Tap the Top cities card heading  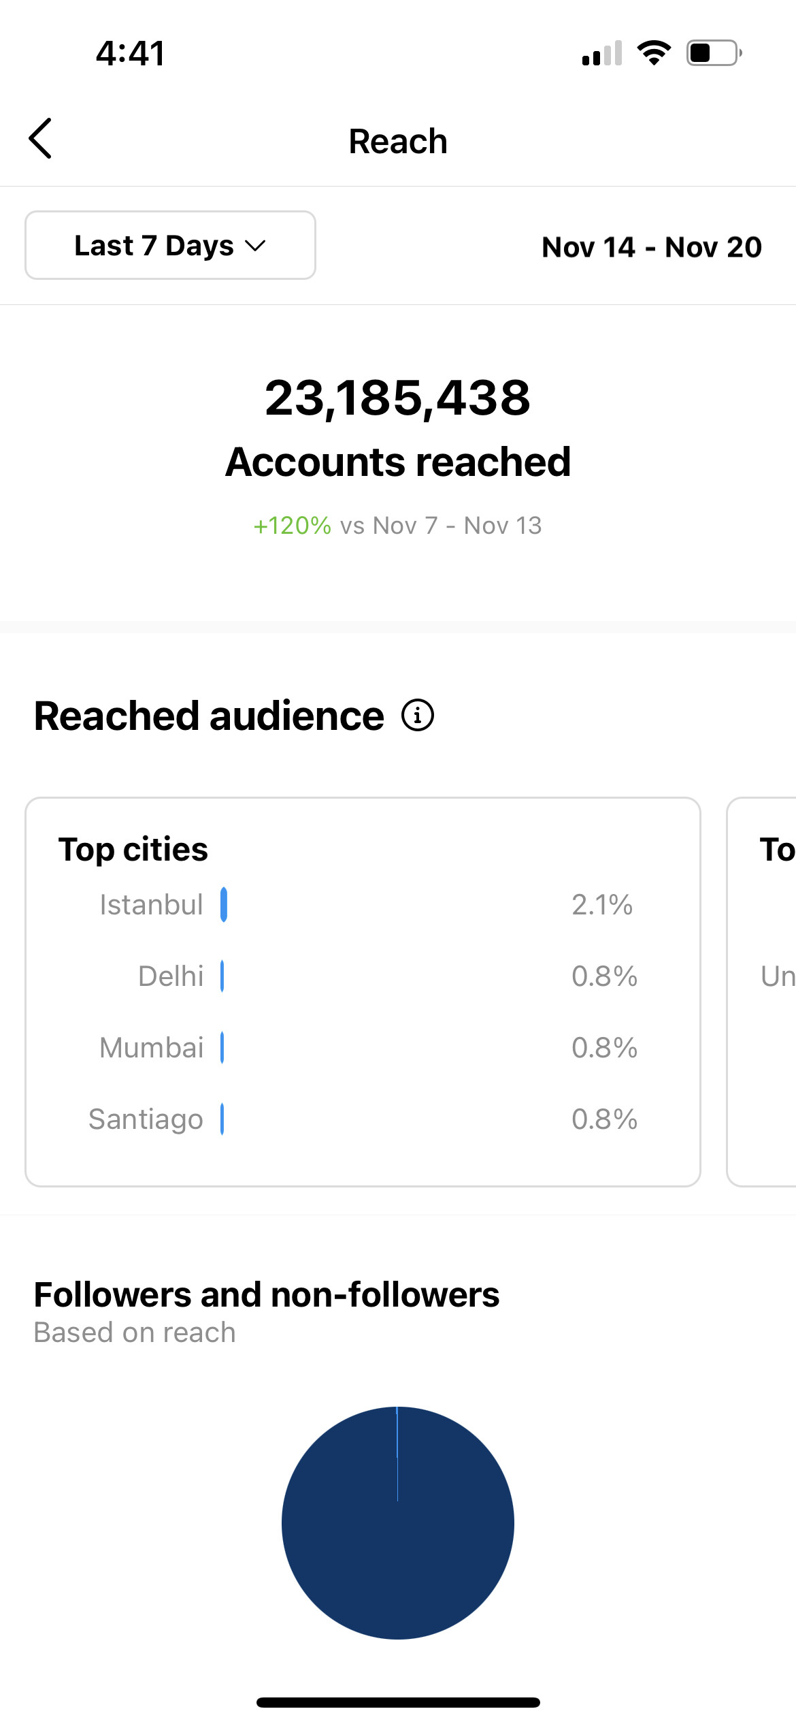[133, 850]
